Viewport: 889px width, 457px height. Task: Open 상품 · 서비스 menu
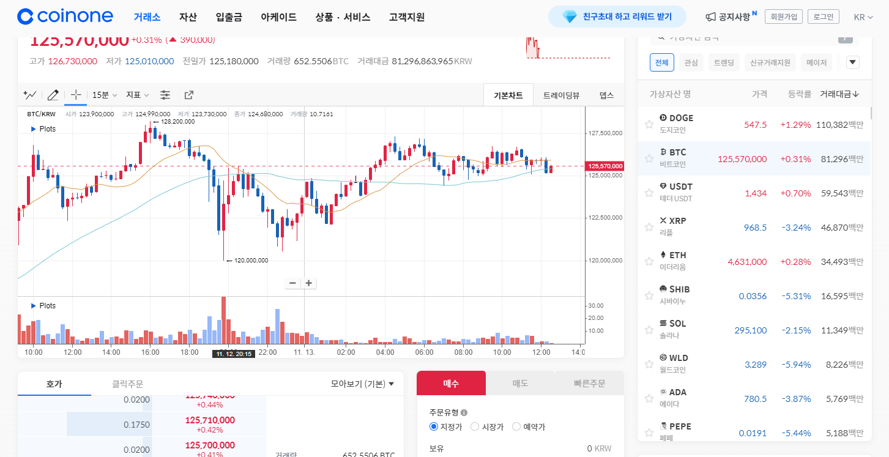pos(343,17)
